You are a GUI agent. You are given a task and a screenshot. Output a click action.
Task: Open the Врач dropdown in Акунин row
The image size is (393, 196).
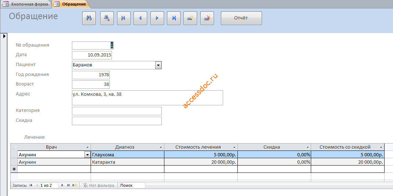point(87,155)
